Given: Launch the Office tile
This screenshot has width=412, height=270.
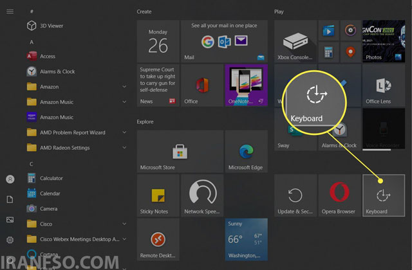Looking at the screenshot, I should [202, 85].
